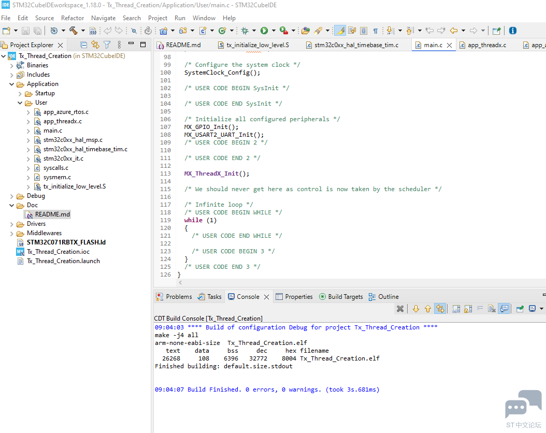The image size is (546, 433).
Task: Open the Refactor menu
Action: 73,18
